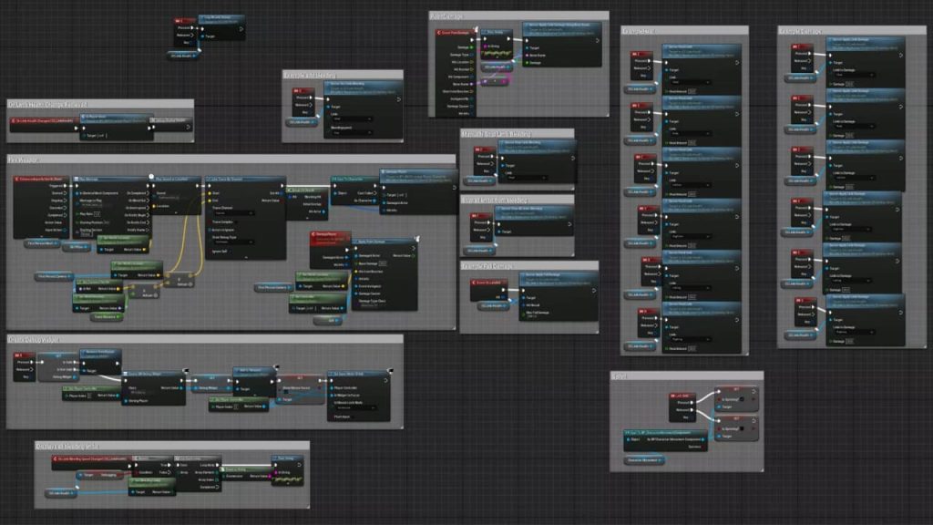The width and height of the screenshot is (933, 525).
Task: Select the Remove from Parent node
Action: click(100, 362)
